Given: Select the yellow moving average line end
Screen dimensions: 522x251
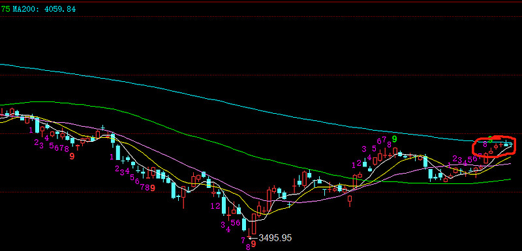Looking at the screenshot, I should tap(510, 158).
